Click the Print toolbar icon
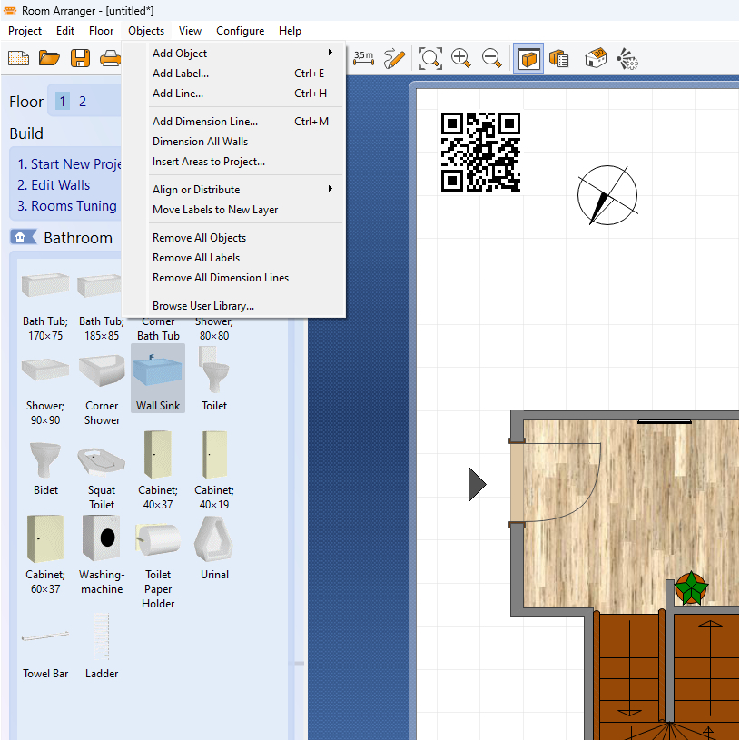 point(110,59)
